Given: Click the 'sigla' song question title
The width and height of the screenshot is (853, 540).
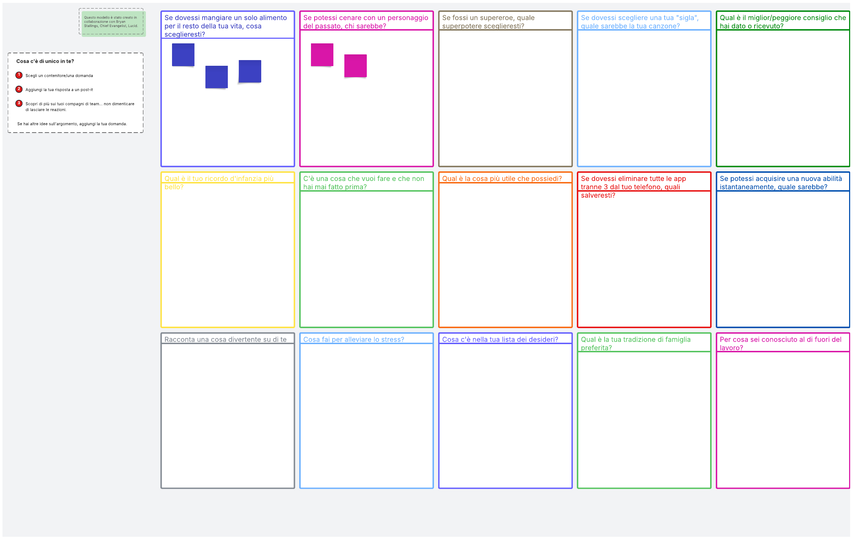Looking at the screenshot, I should tap(639, 21).
